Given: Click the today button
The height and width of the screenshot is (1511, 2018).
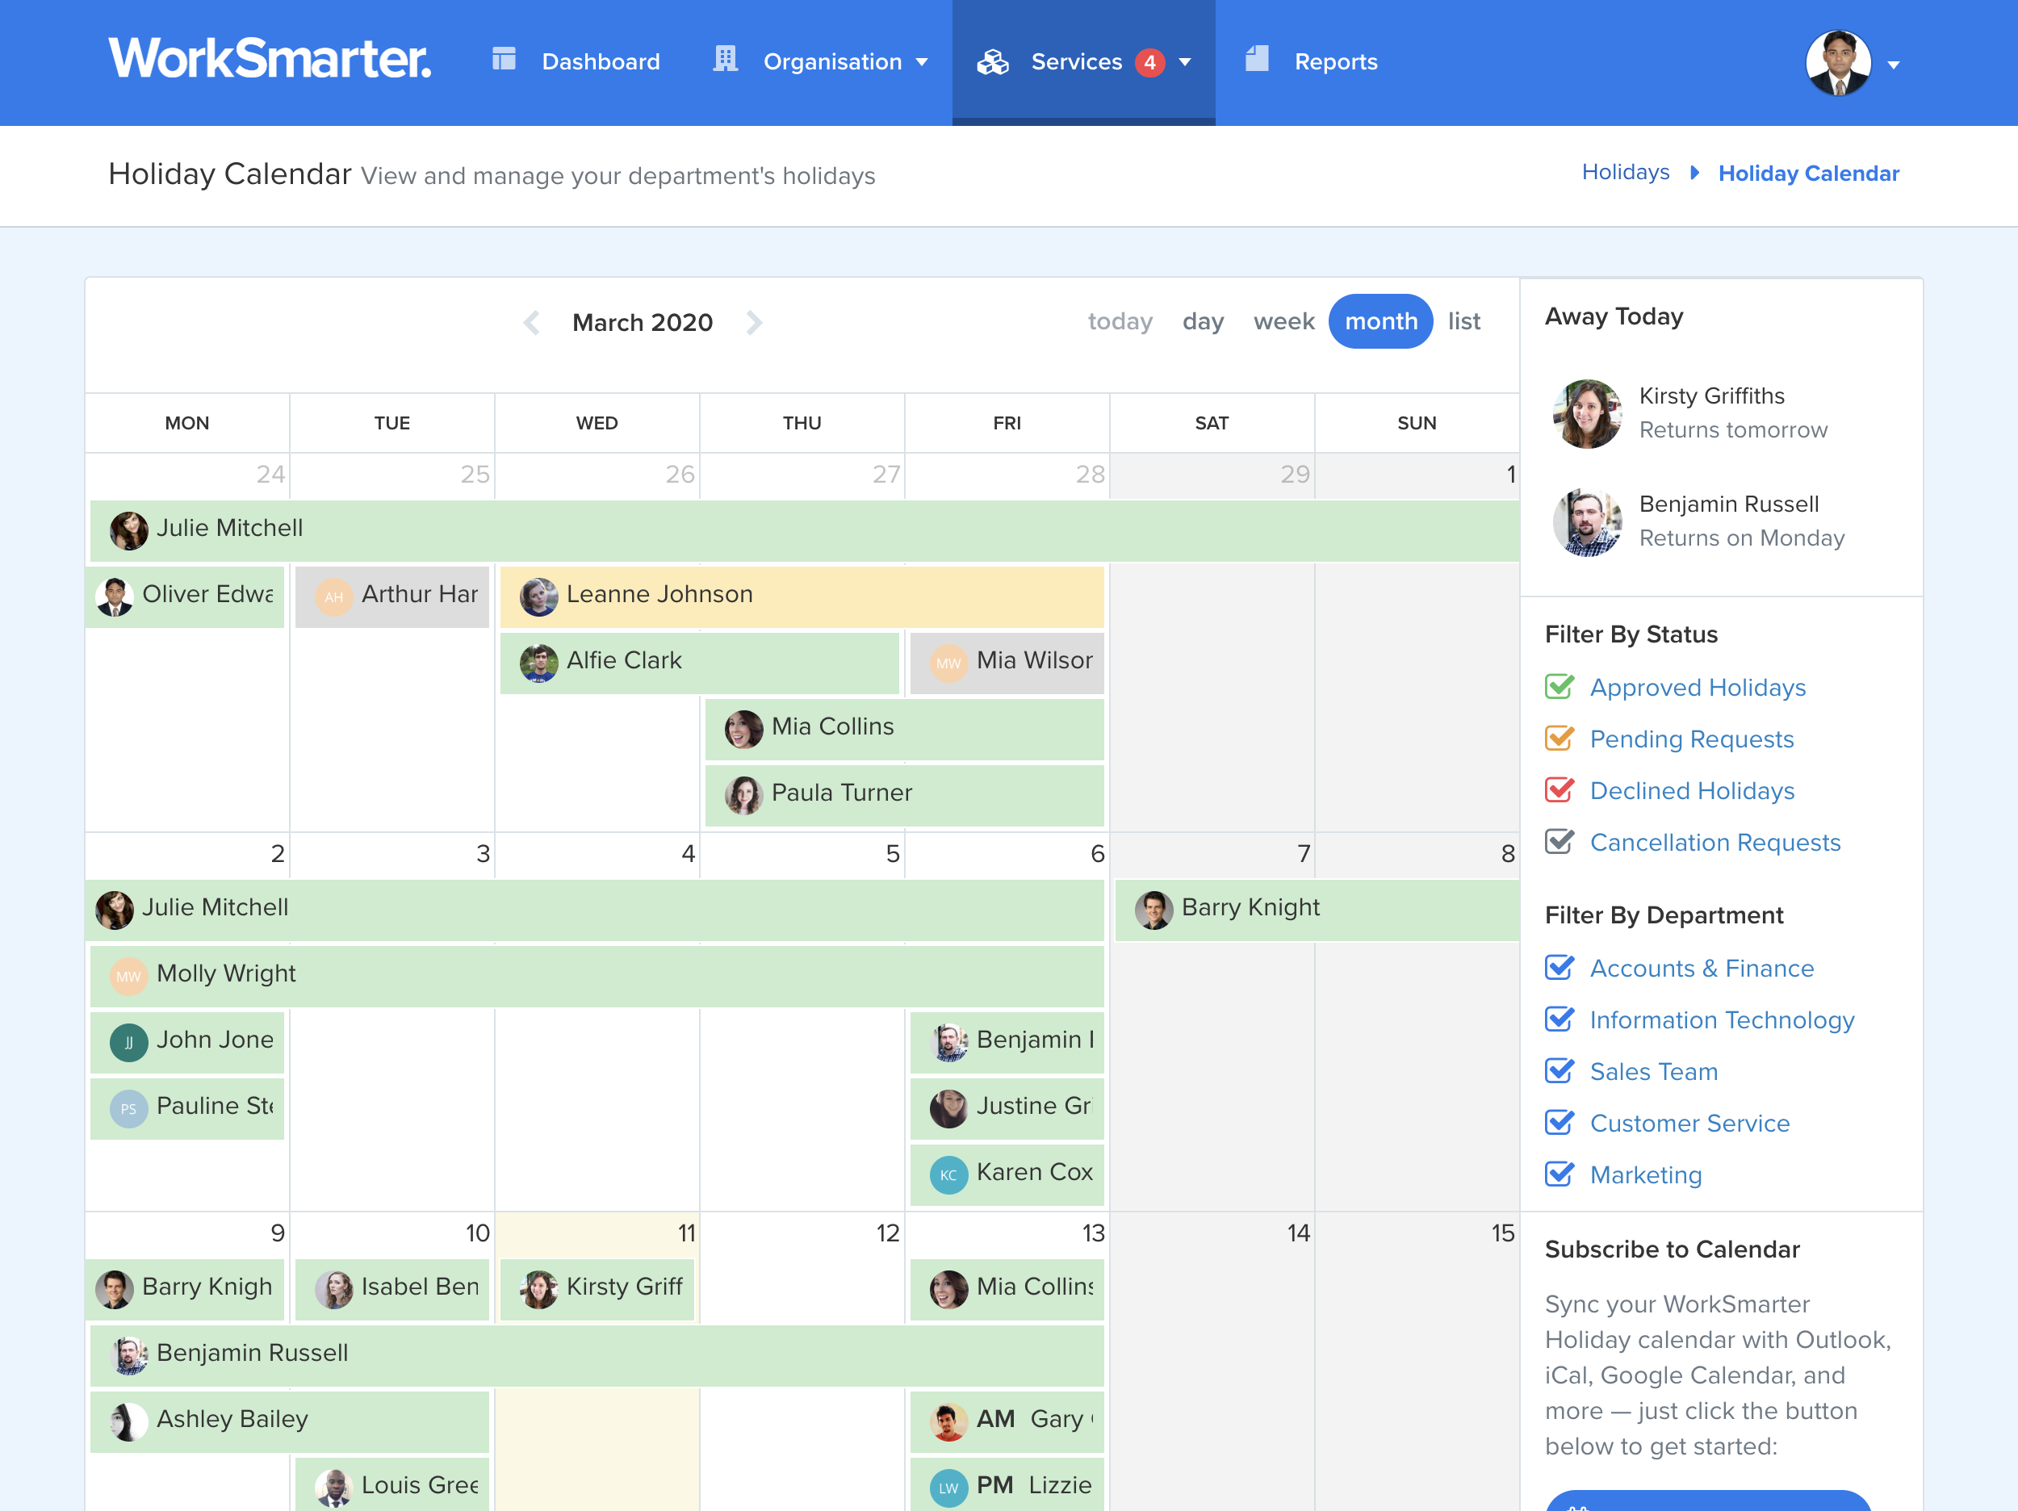Looking at the screenshot, I should [x=1119, y=320].
